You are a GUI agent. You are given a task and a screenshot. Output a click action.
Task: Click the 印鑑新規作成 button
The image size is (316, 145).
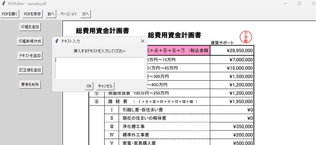pyautogui.click(x=30, y=41)
